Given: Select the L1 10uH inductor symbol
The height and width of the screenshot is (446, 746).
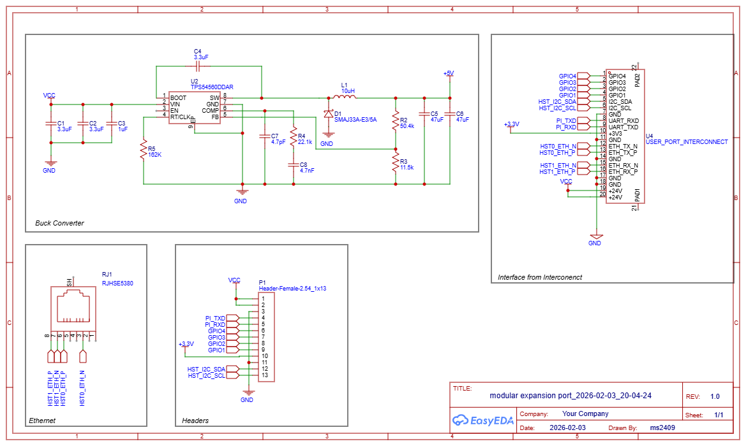Looking at the screenshot, I should (345, 97).
